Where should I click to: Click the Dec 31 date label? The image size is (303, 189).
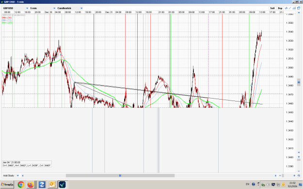[x=109, y=12]
